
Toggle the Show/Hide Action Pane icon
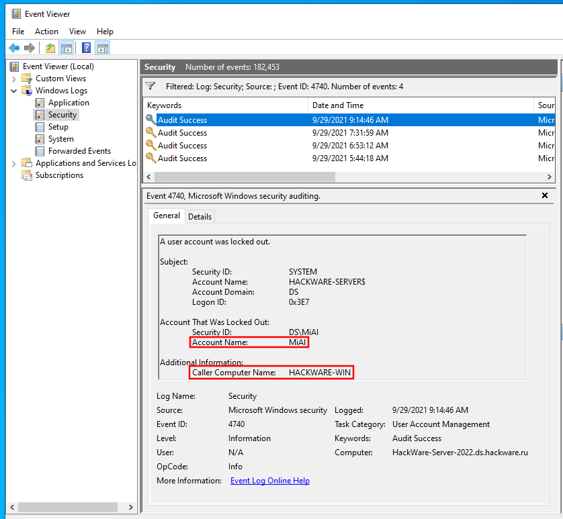pos(102,48)
